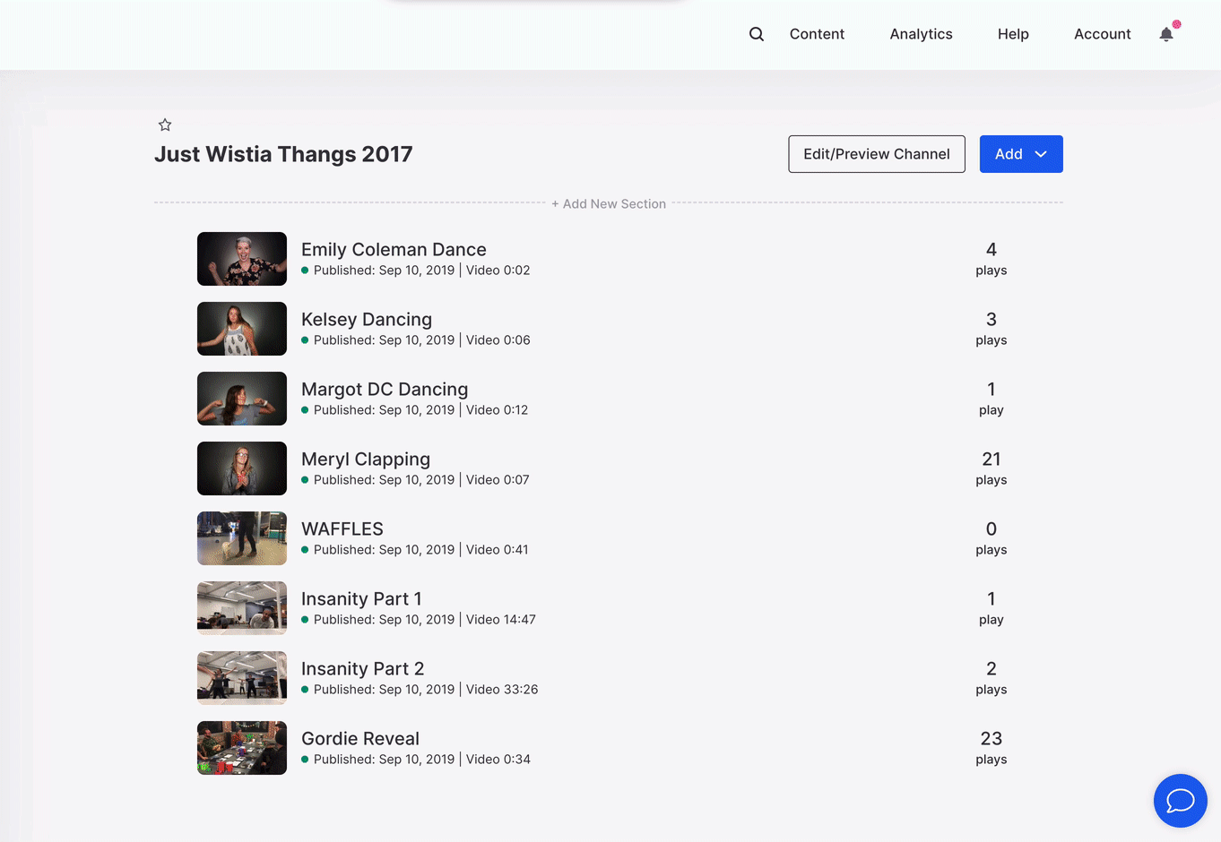Open Insanity Part 2 video link
Screen dimensions: 1221x842
(x=362, y=668)
